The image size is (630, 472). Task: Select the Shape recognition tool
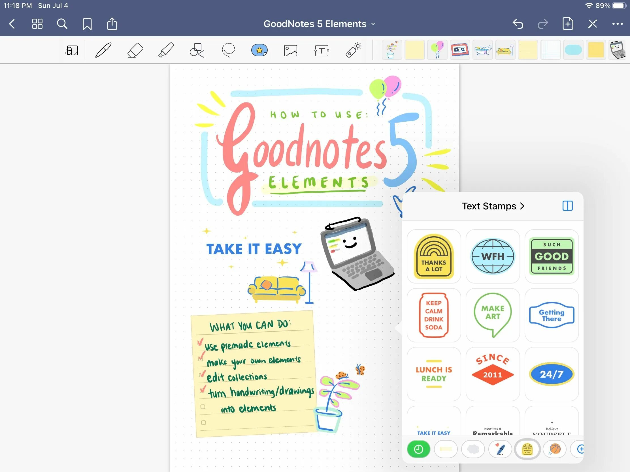pos(197,49)
